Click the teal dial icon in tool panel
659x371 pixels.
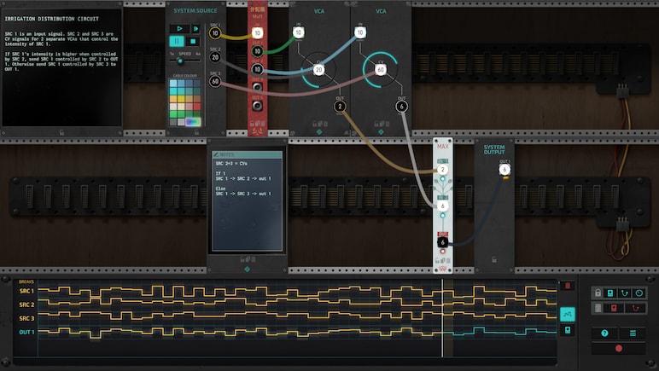[x=639, y=293]
